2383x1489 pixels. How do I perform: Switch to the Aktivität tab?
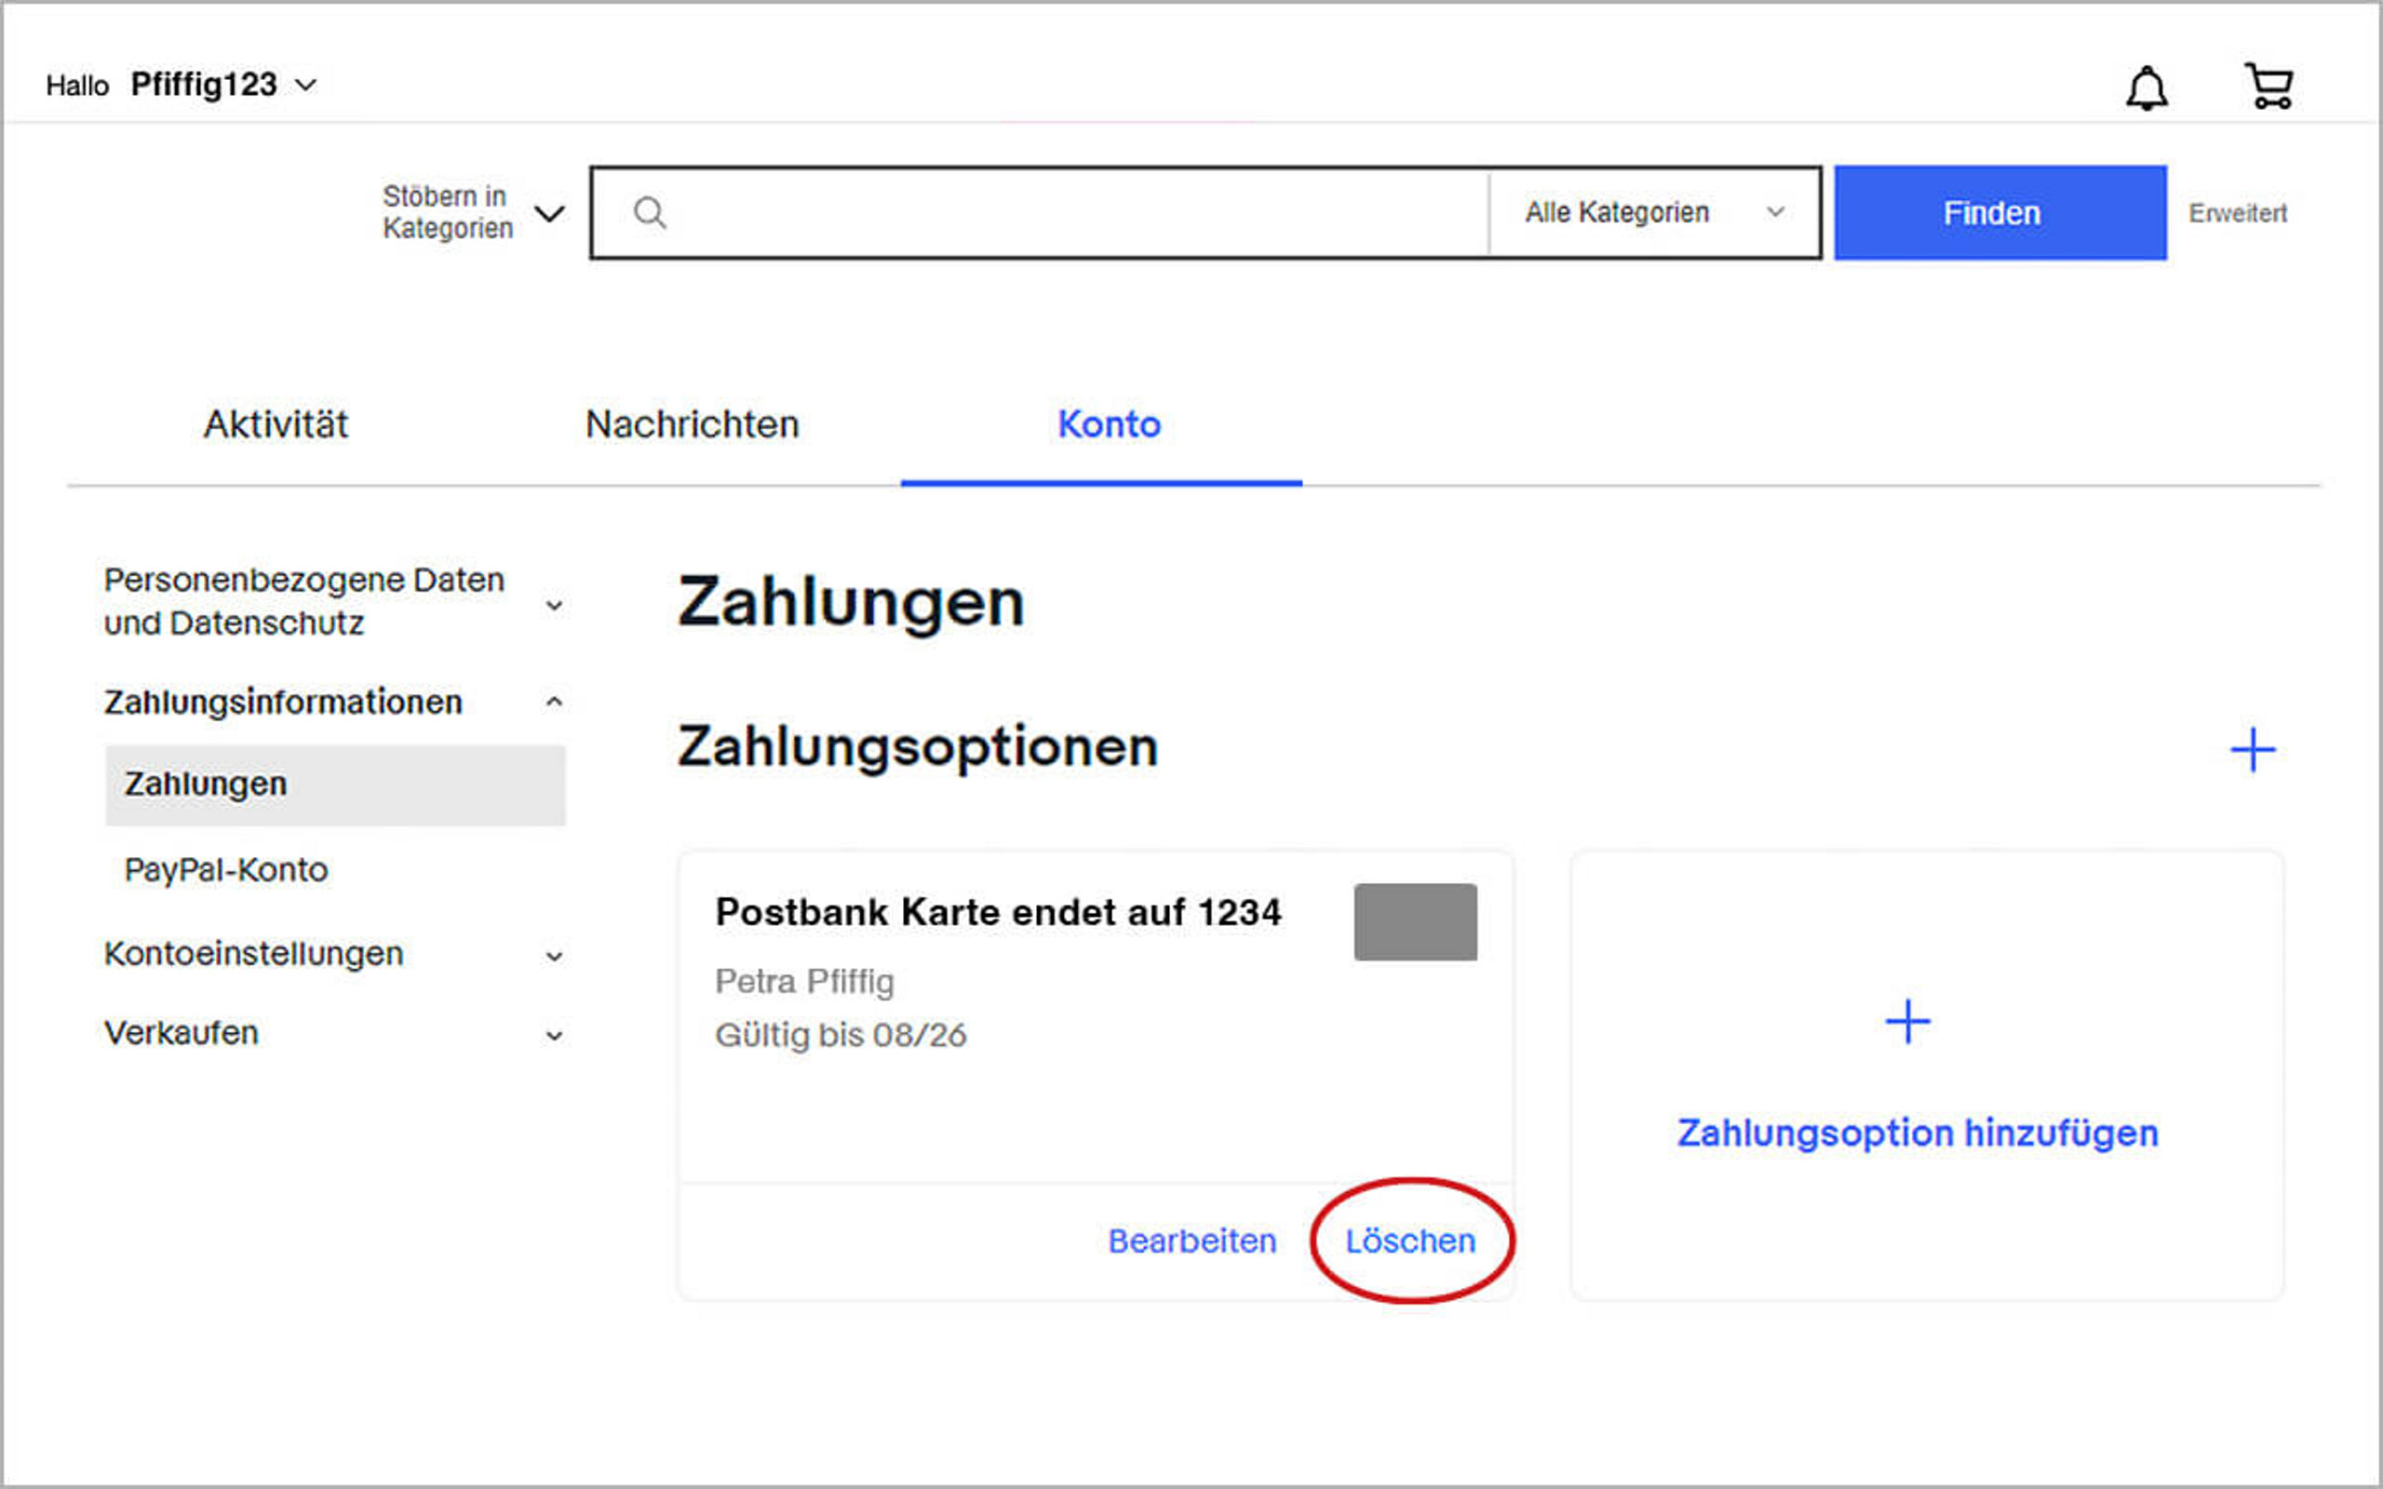276,424
